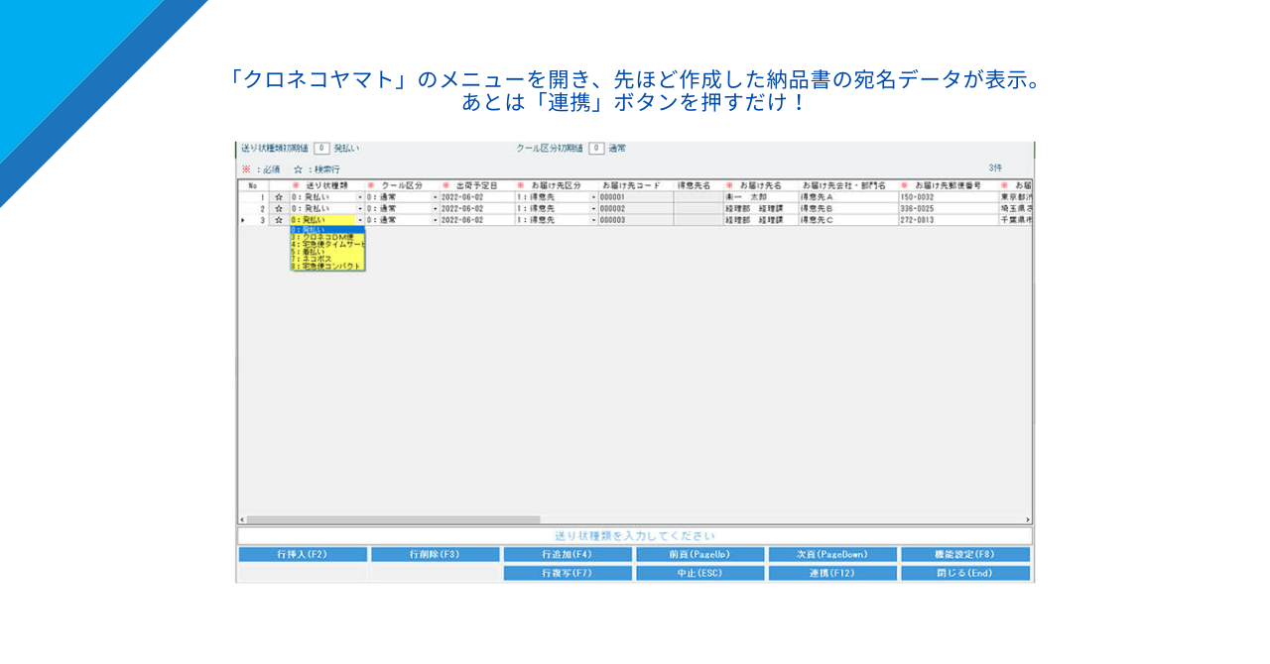1270x664 pixels.
Task: Open クール区分 dropdown in row 1
Action: pos(435,197)
